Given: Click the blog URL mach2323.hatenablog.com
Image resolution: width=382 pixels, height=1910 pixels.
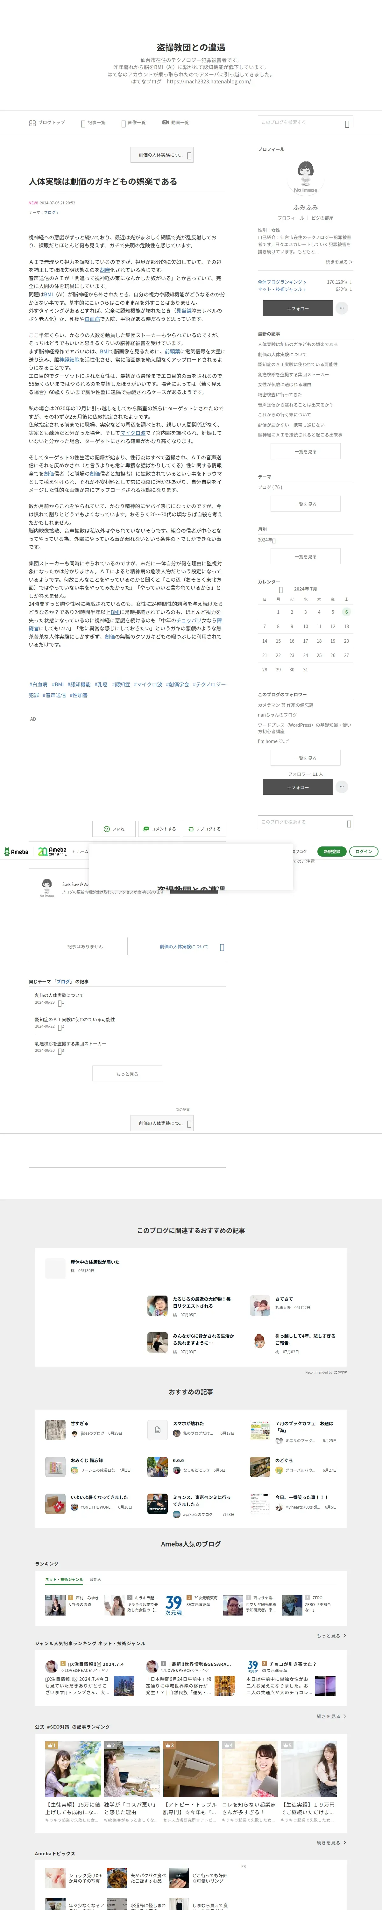Looking at the screenshot, I should tap(209, 81).
